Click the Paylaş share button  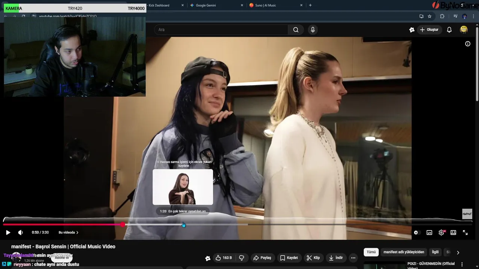[x=262, y=258]
